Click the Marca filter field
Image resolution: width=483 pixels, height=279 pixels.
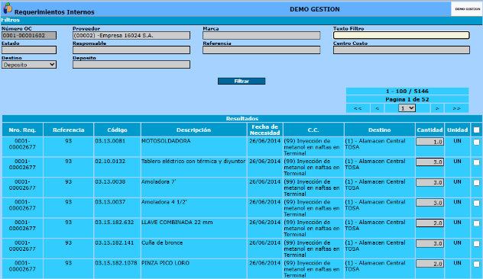pyautogui.click(x=261, y=36)
